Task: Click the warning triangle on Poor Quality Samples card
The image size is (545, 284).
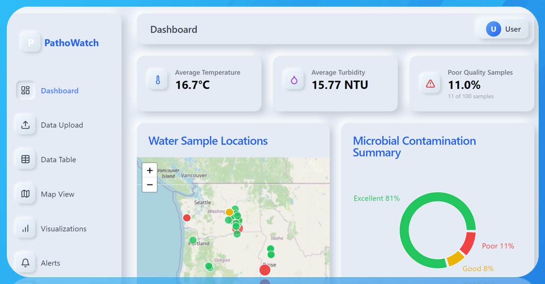Action: (429, 83)
